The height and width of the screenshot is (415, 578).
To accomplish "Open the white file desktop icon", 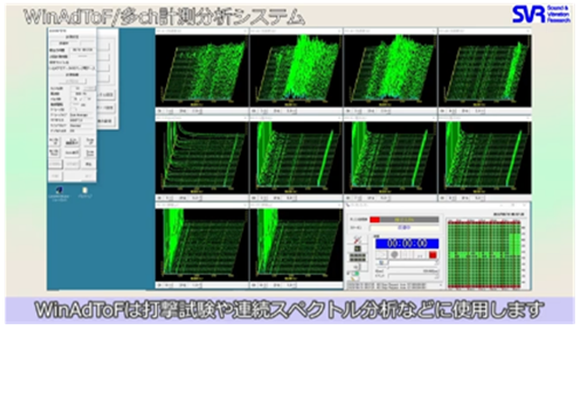I will point(85,190).
